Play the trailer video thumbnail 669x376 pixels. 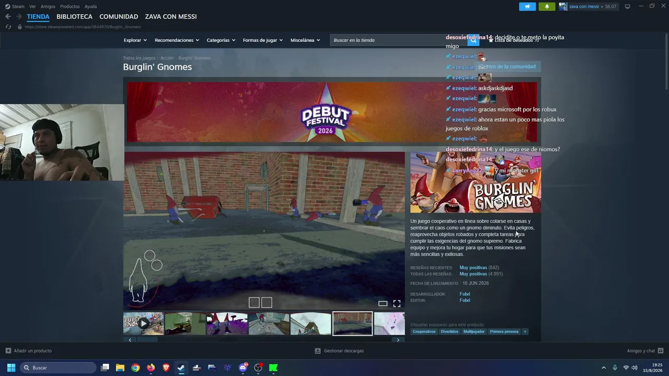pyautogui.click(x=143, y=324)
